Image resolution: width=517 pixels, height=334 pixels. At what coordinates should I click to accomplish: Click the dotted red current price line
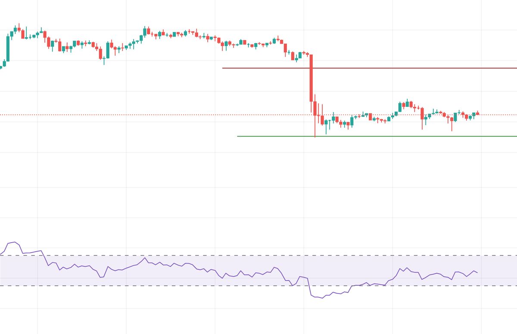172,115
